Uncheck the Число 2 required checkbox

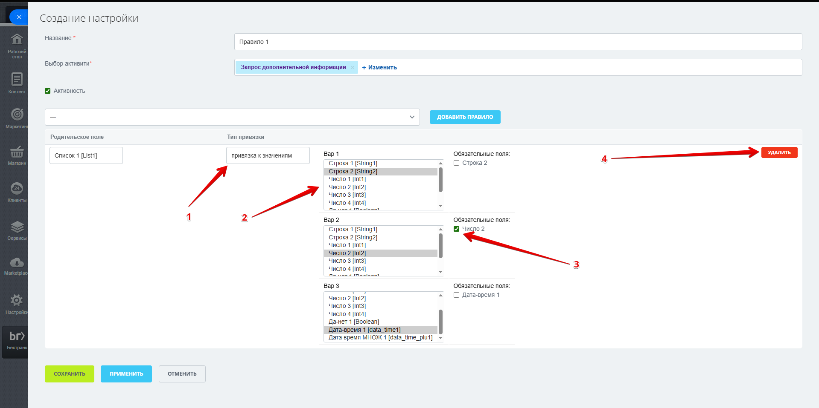click(x=456, y=229)
